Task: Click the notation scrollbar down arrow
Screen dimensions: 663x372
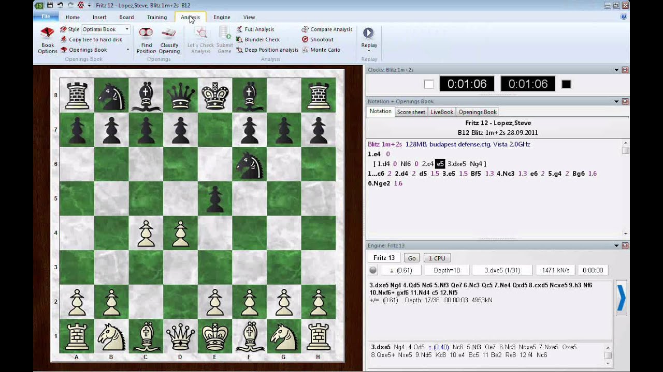Action: [x=626, y=234]
